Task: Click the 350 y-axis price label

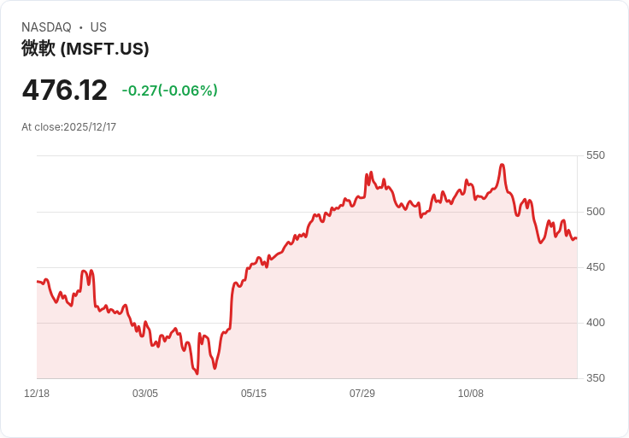Action: [x=596, y=378]
